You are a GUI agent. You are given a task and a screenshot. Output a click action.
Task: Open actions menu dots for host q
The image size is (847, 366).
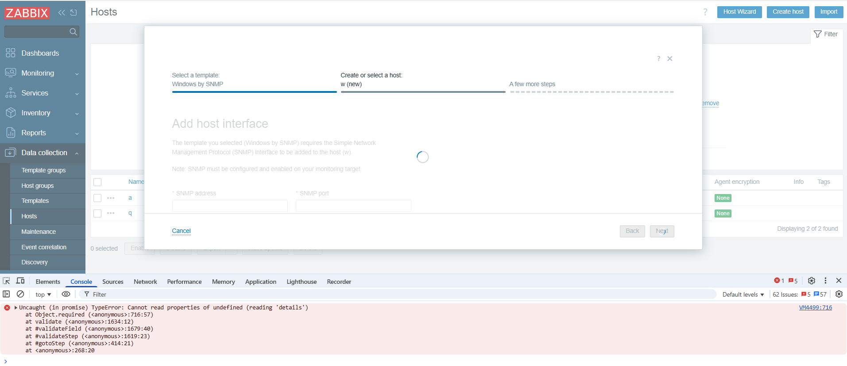[x=111, y=213]
